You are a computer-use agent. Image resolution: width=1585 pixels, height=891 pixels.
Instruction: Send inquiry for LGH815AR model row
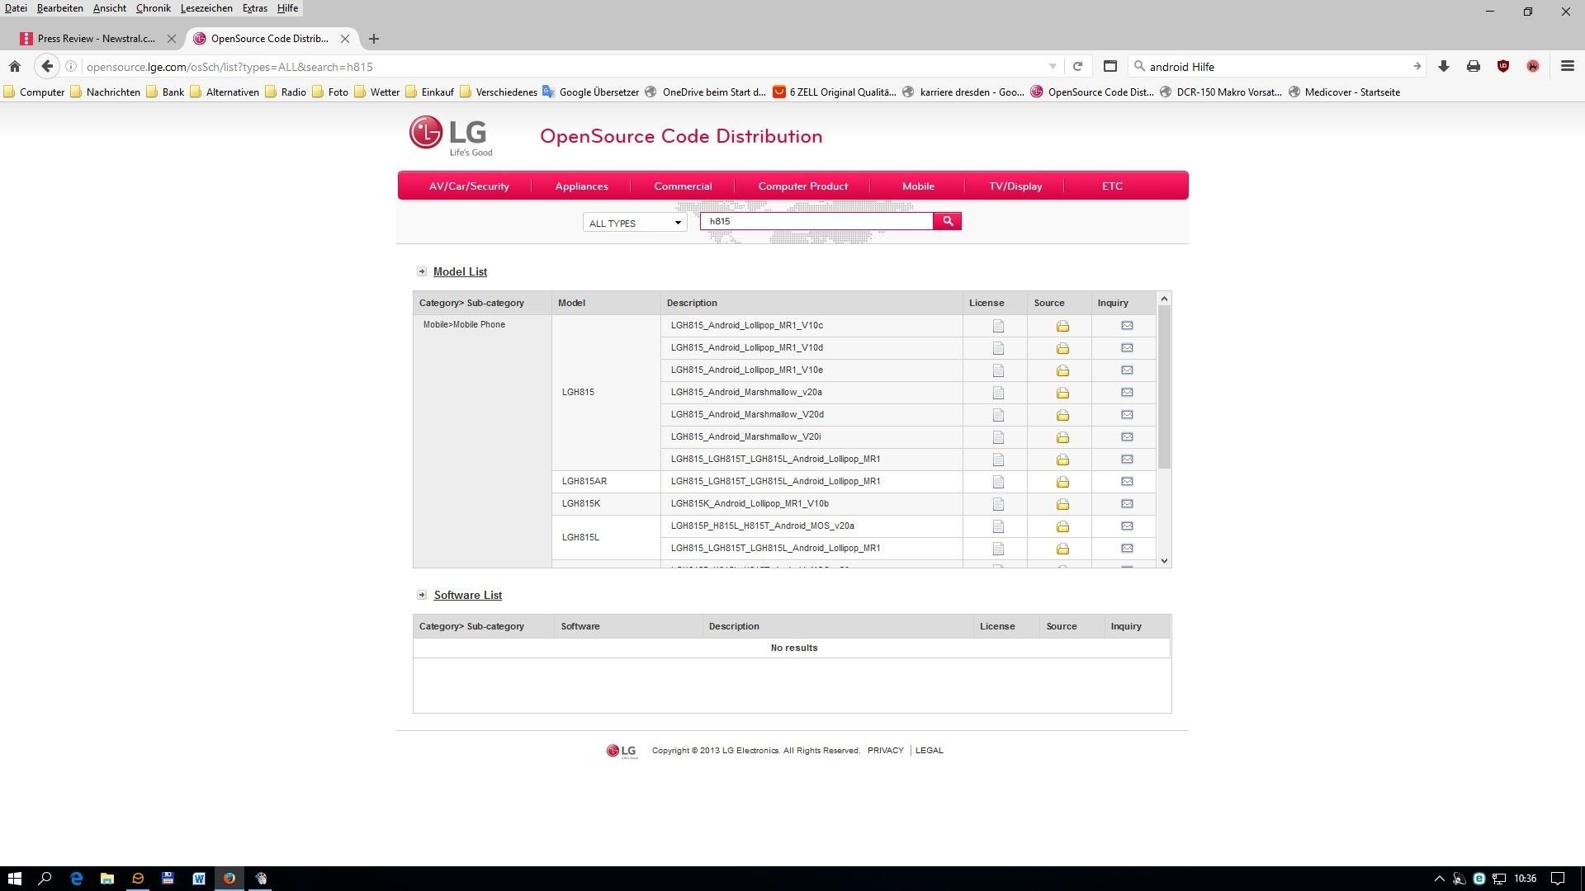pyautogui.click(x=1127, y=482)
